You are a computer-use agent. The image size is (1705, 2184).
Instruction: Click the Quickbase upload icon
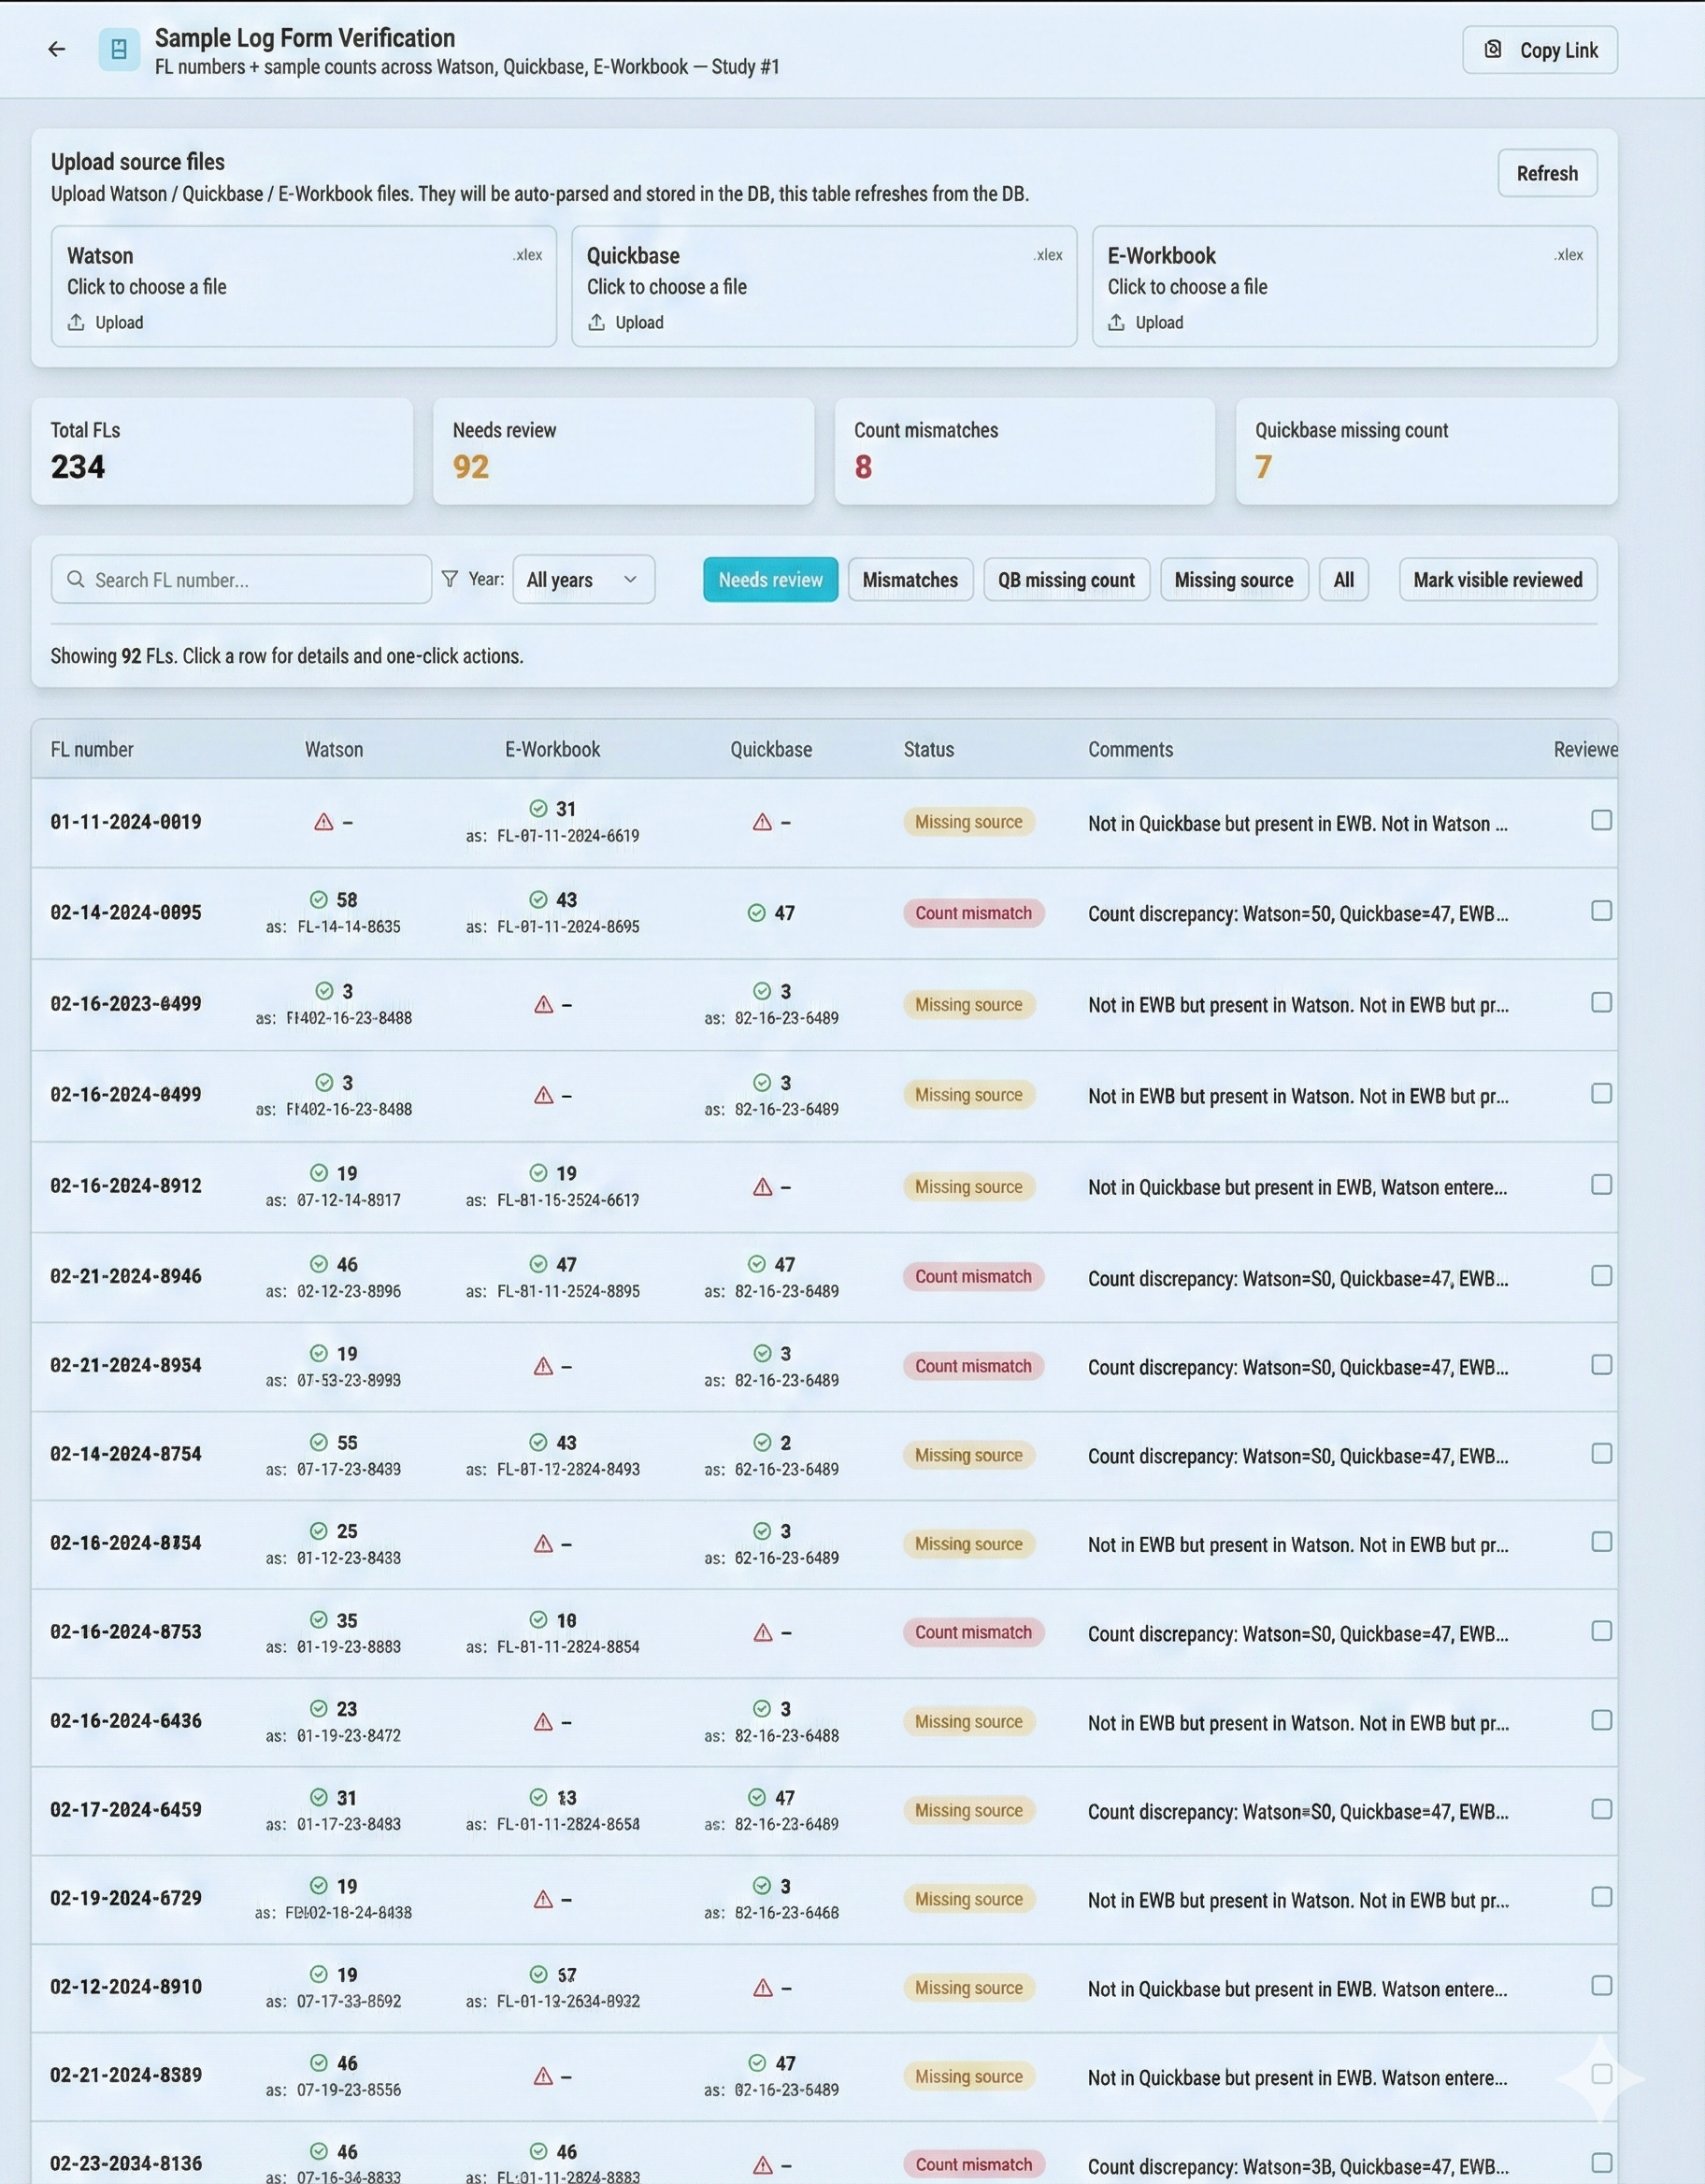pos(596,322)
